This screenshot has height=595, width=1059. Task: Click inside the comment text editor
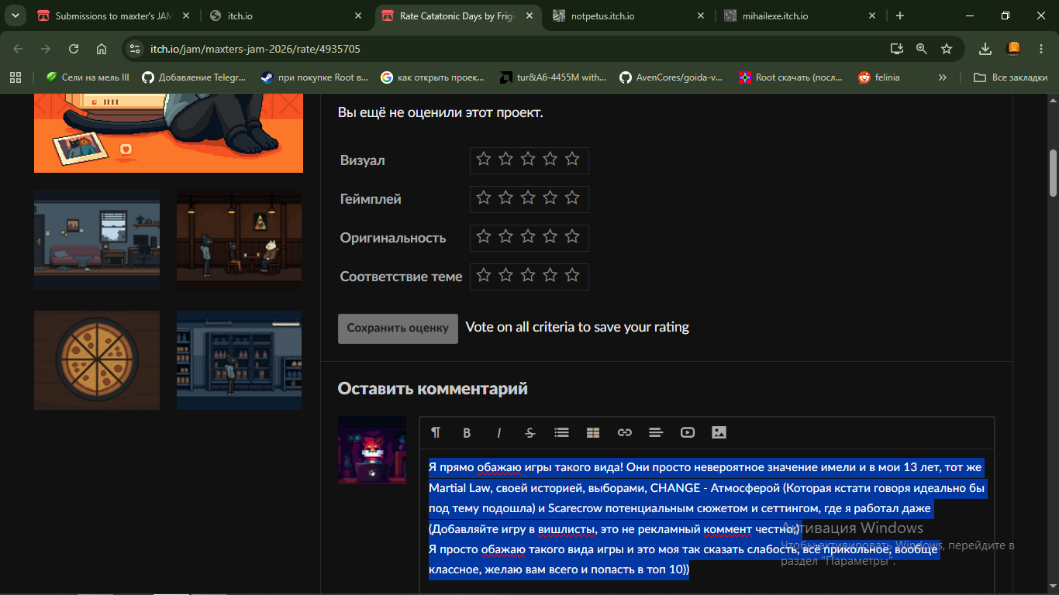click(x=707, y=522)
